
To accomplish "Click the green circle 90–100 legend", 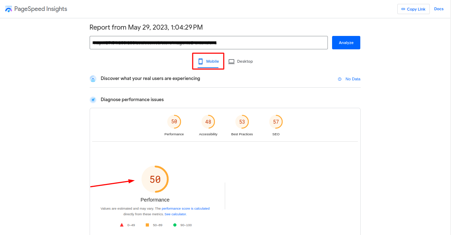I will coord(175,225).
